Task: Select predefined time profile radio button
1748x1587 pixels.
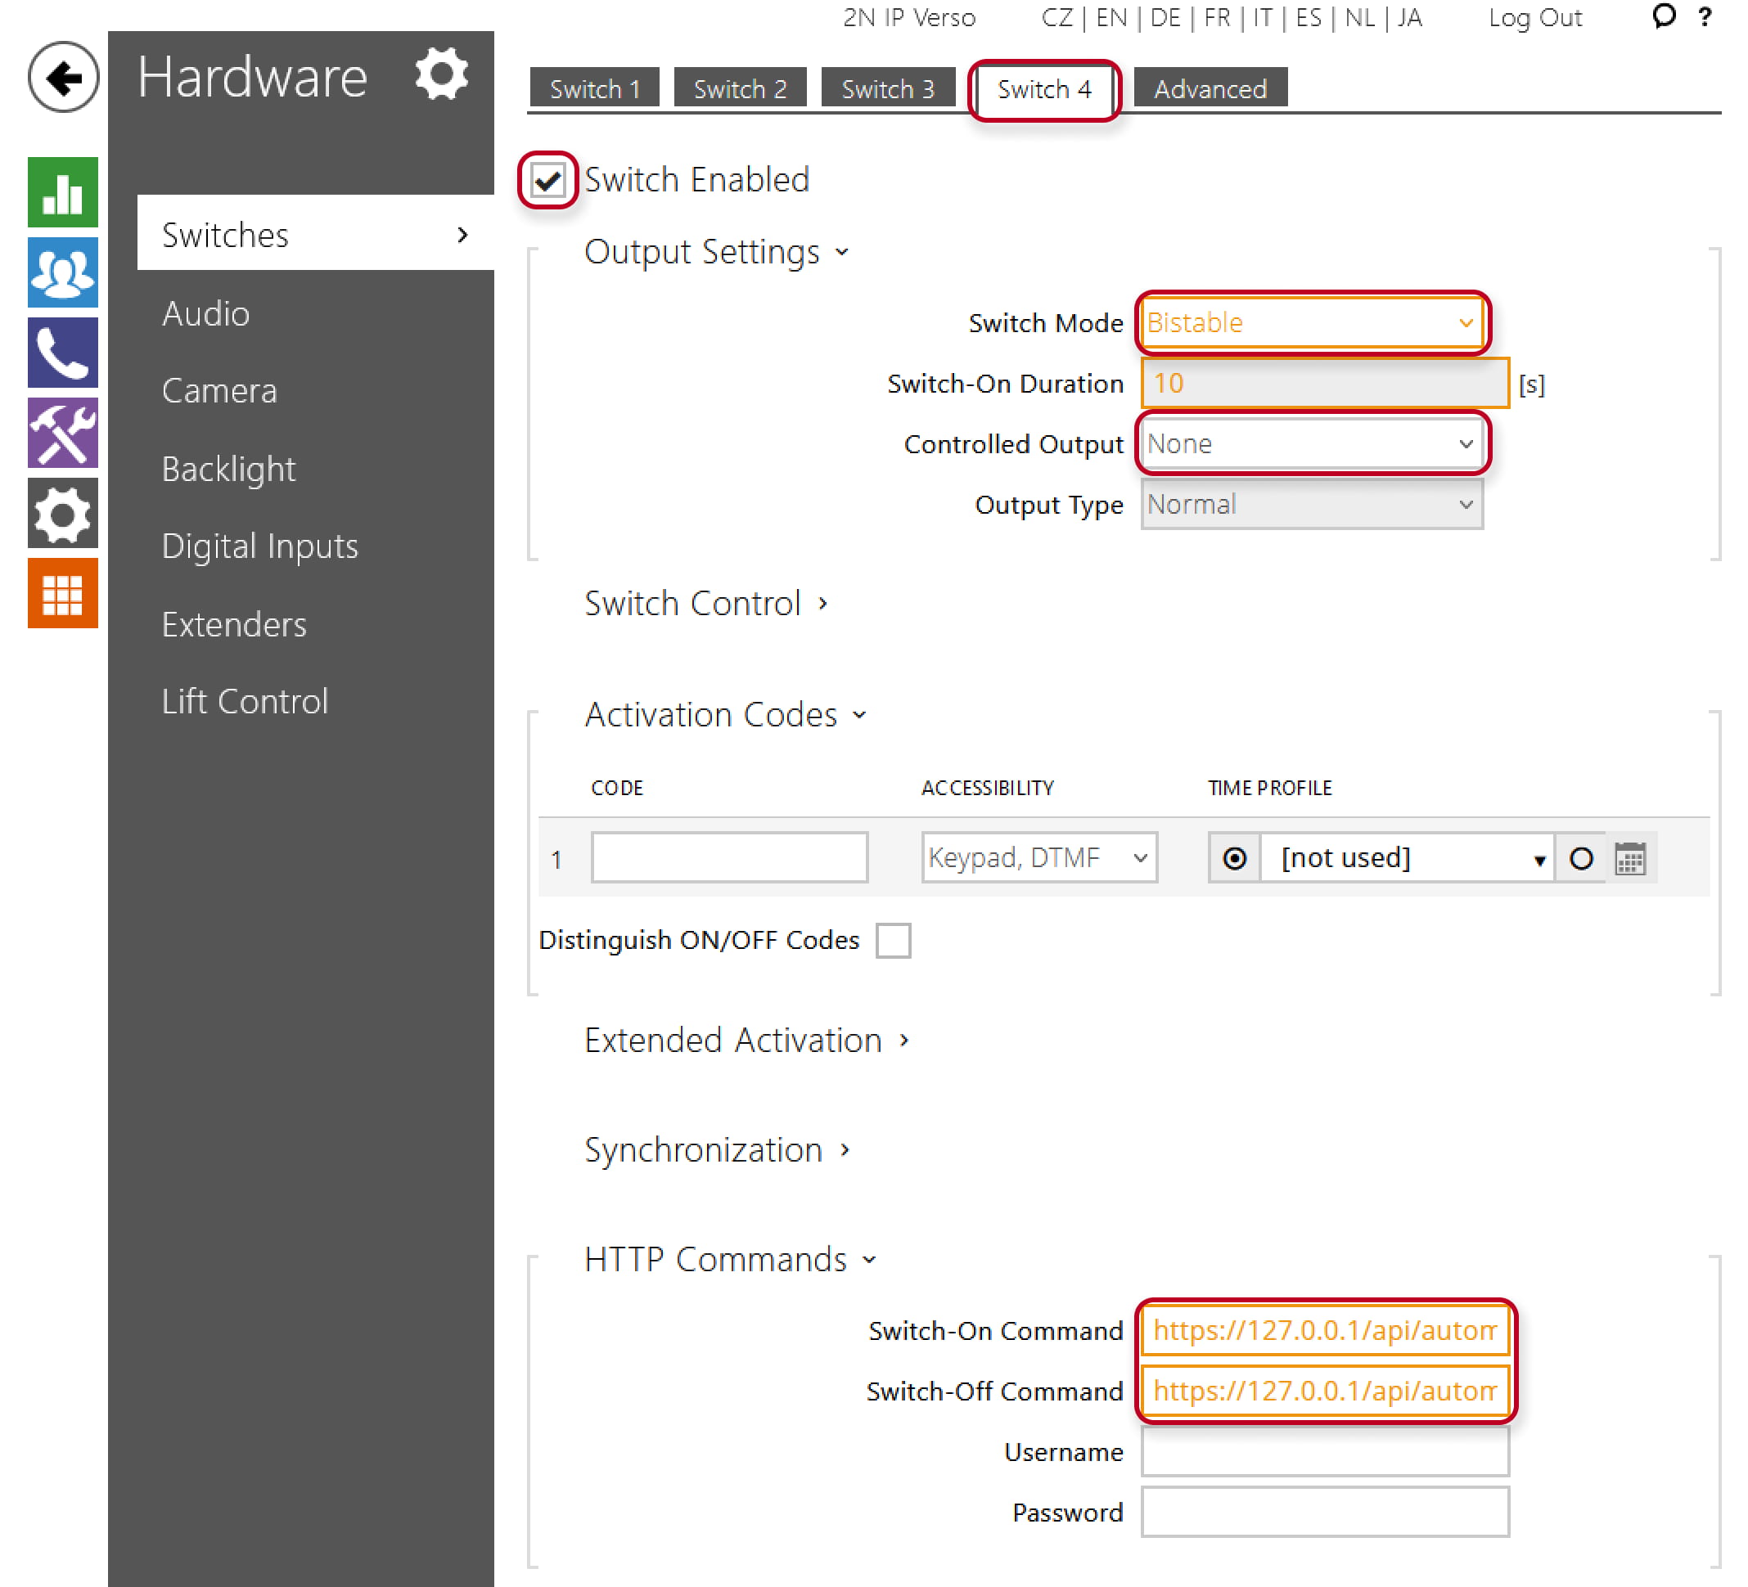Action: coord(1235,858)
